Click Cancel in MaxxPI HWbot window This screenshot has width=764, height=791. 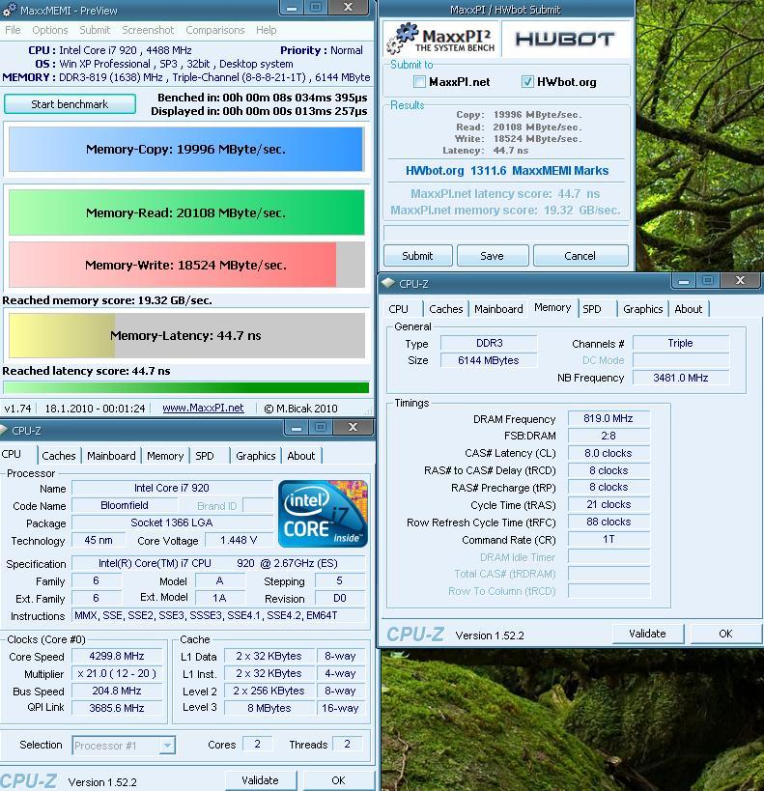580,256
